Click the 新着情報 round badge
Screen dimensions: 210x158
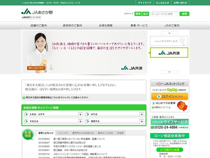click(x=28, y=134)
